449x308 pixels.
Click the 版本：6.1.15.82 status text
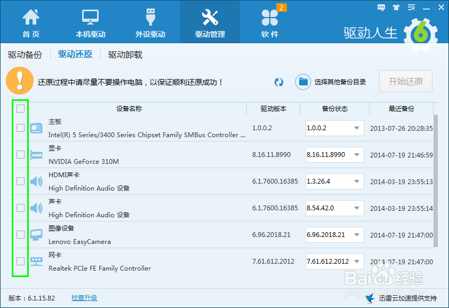pos(31,298)
